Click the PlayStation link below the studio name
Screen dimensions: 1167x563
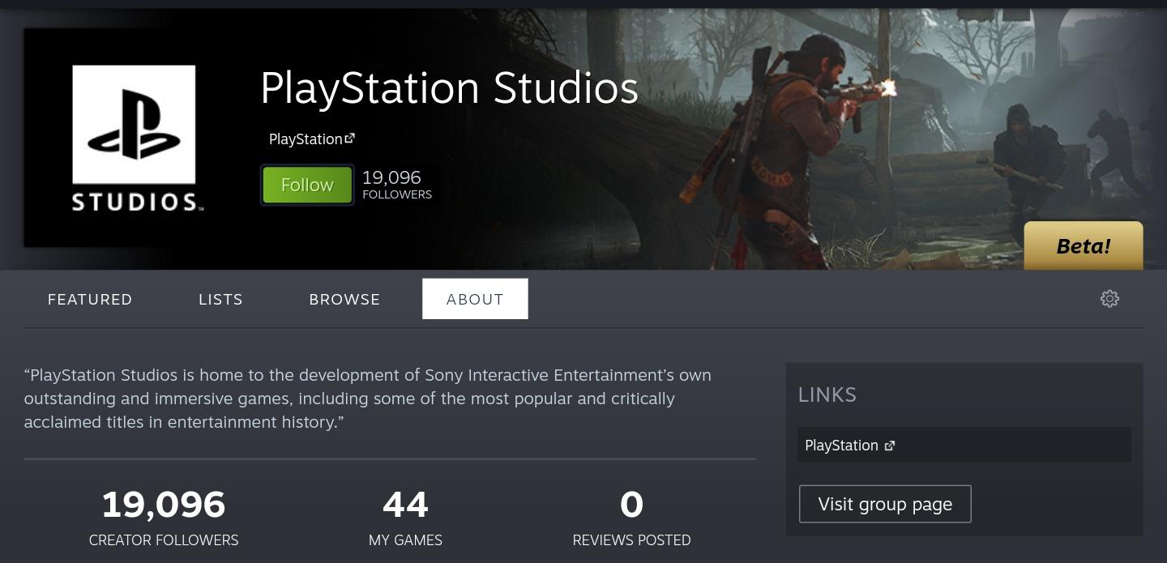pyautogui.click(x=305, y=139)
